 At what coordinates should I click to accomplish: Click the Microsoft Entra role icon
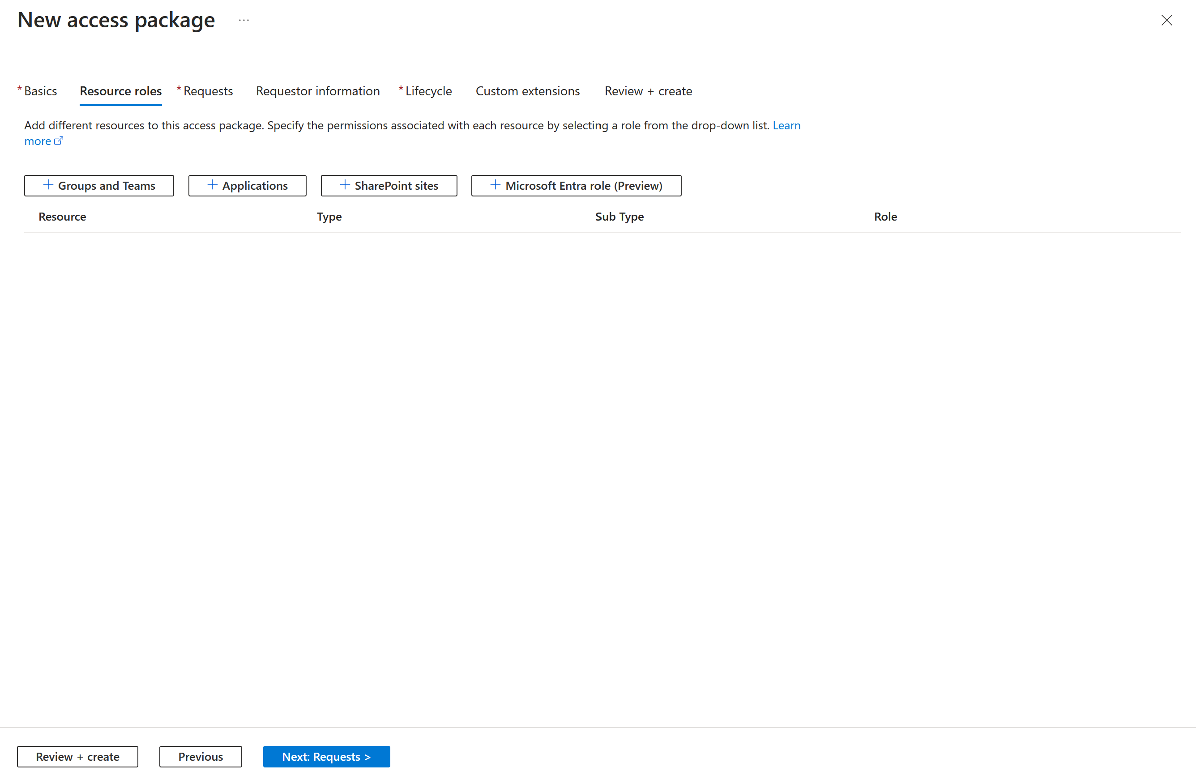point(495,185)
